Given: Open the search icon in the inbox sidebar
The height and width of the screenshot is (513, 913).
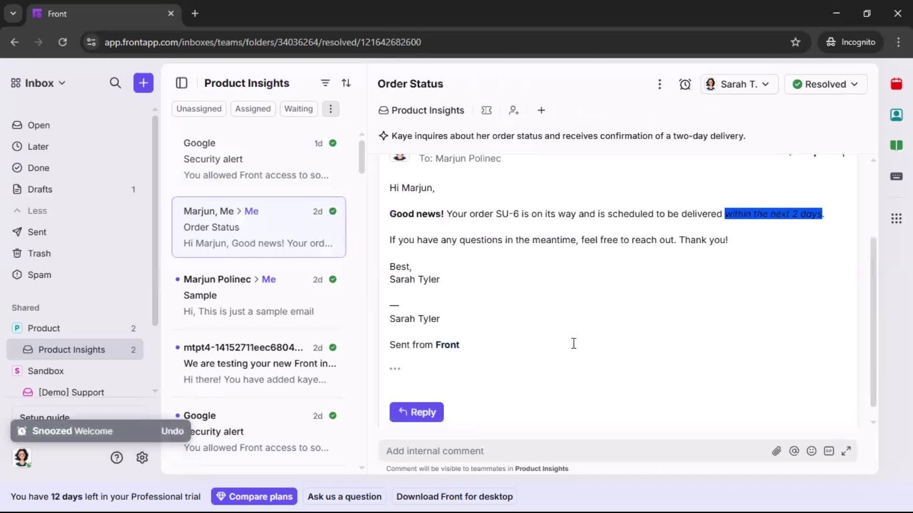Looking at the screenshot, I should [x=116, y=83].
